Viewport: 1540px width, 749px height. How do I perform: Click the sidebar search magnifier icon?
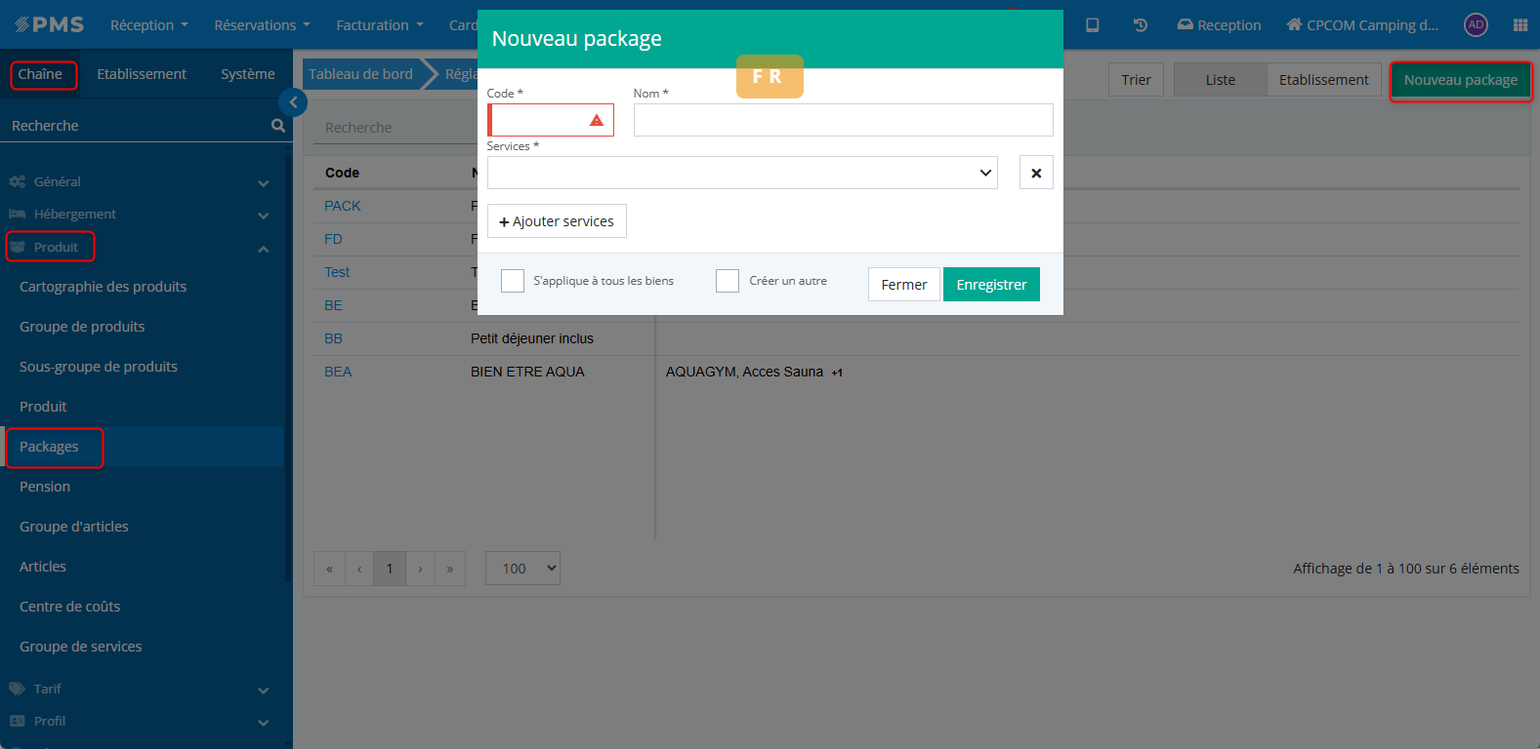[278, 126]
